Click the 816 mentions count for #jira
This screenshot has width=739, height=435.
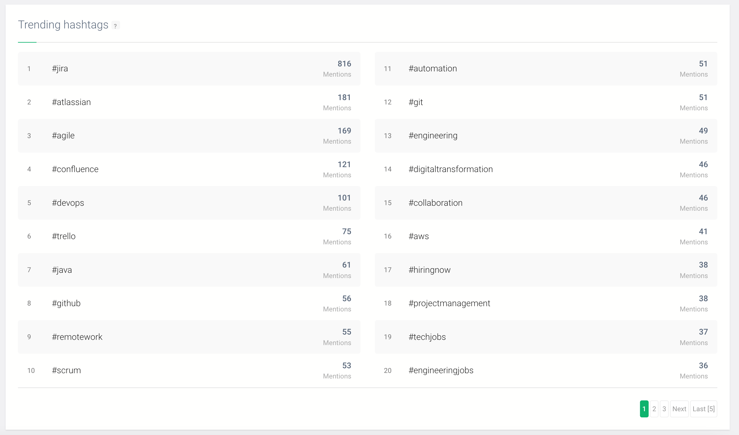(344, 64)
